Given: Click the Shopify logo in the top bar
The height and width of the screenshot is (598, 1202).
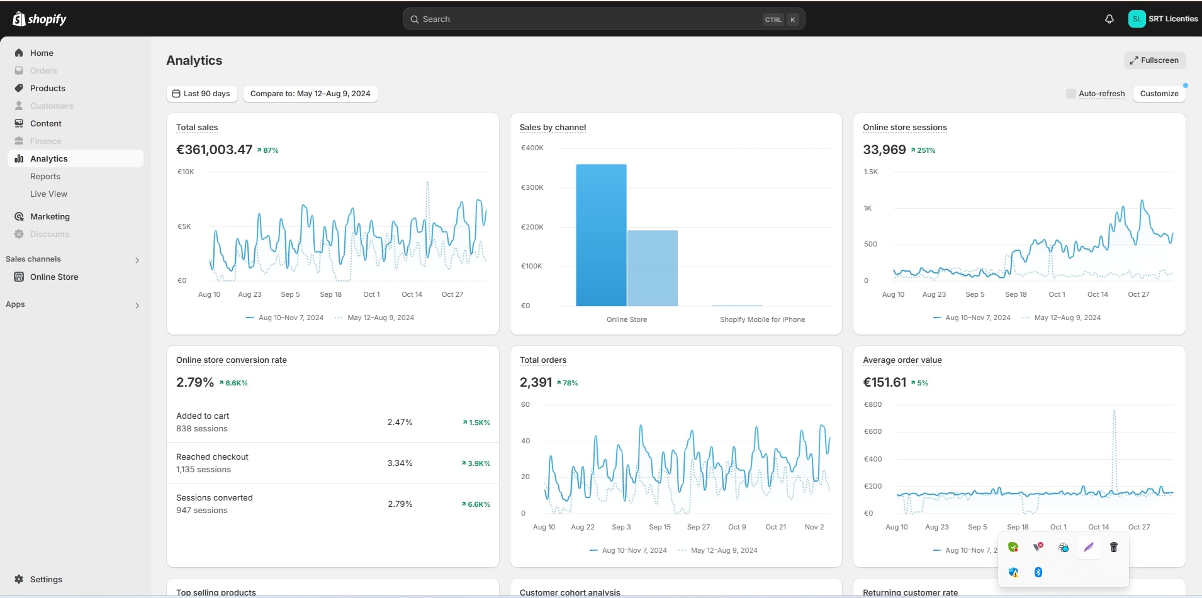Looking at the screenshot, I should click(x=39, y=19).
